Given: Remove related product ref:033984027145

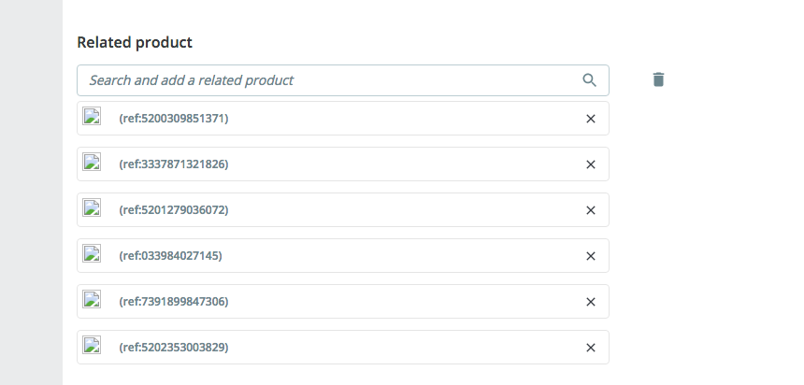Looking at the screenshot, I should pos(590,256).
